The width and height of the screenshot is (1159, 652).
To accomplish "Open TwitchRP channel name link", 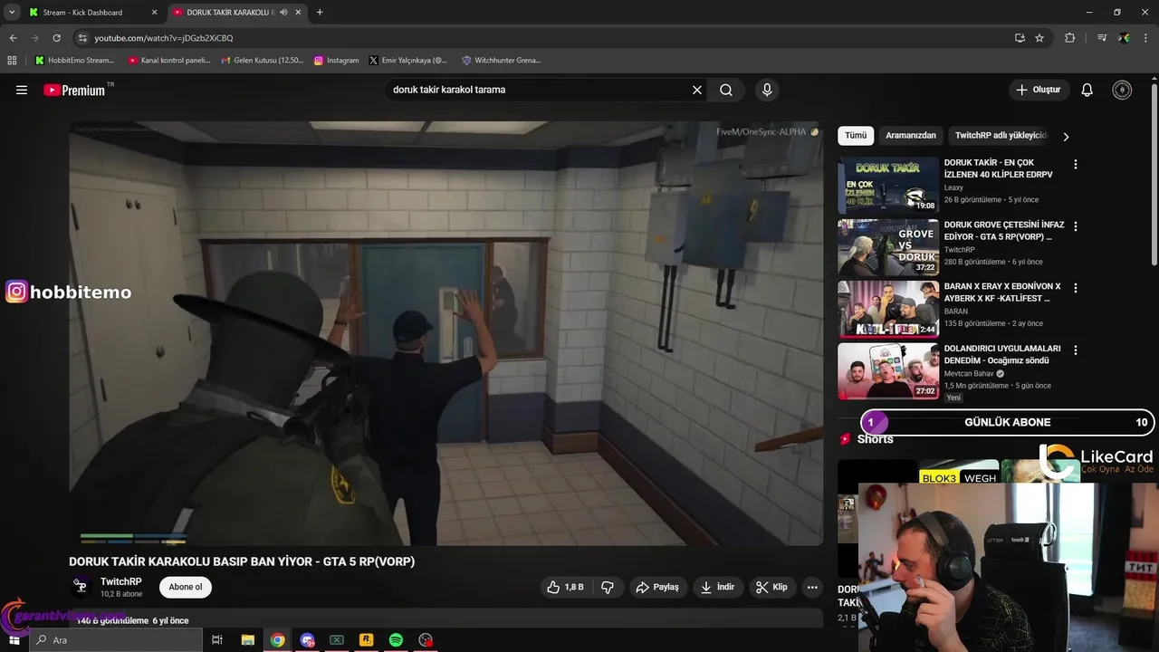I will (x=120, y=581).
